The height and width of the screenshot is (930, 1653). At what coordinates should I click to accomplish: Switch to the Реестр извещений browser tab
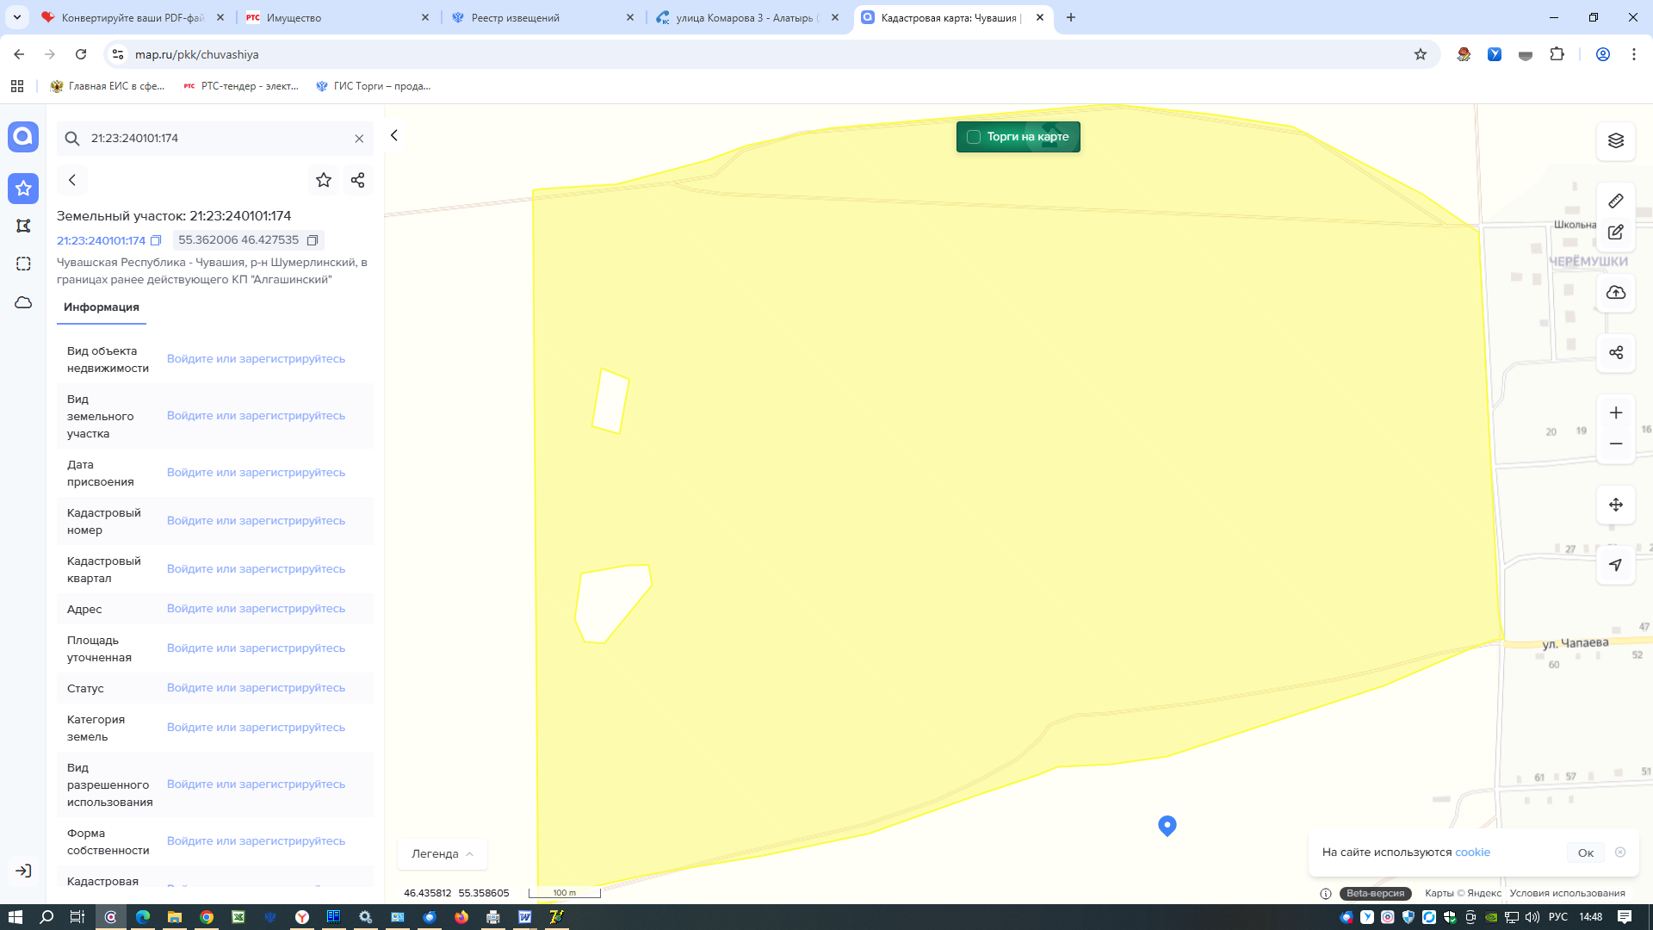coord(543,17)
